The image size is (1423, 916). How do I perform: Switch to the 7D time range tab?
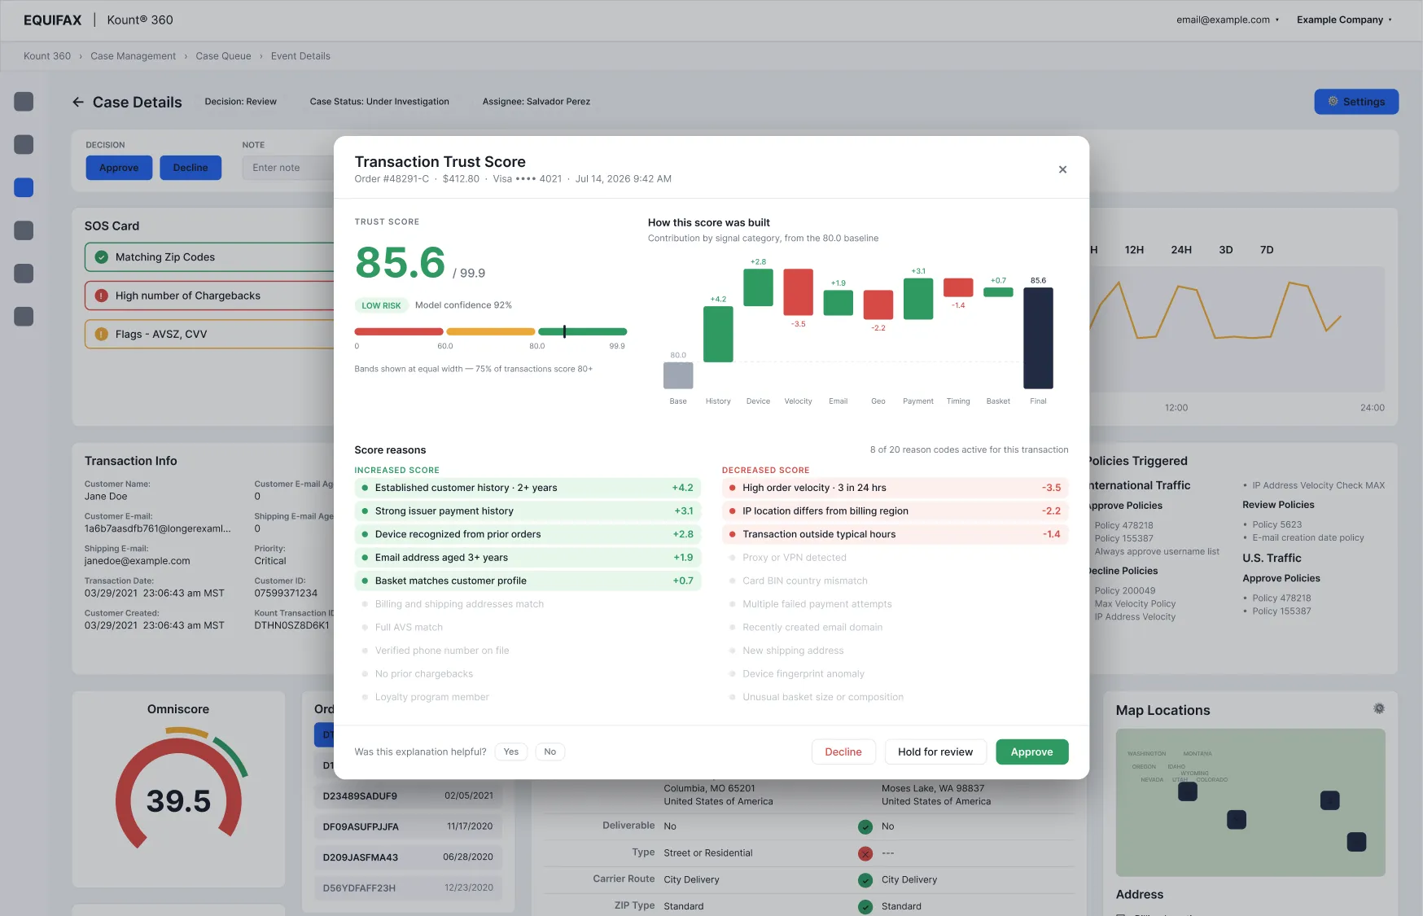point(1267,250)
